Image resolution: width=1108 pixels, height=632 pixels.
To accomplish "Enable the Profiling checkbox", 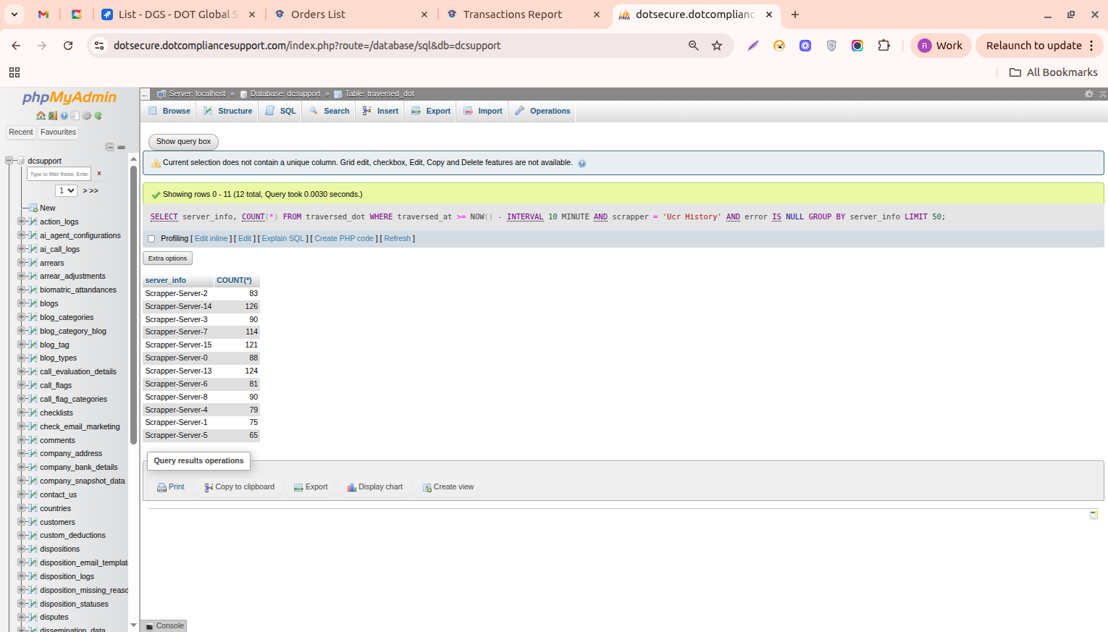I will pos(151,239).
